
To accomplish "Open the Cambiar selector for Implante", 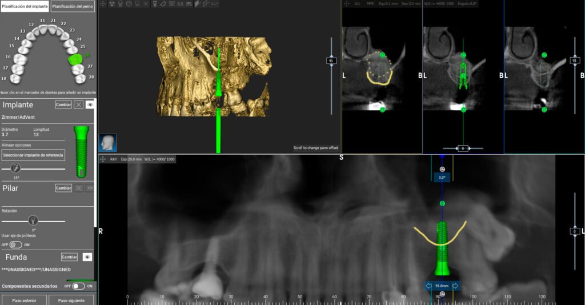I will (x=63, y=105).
